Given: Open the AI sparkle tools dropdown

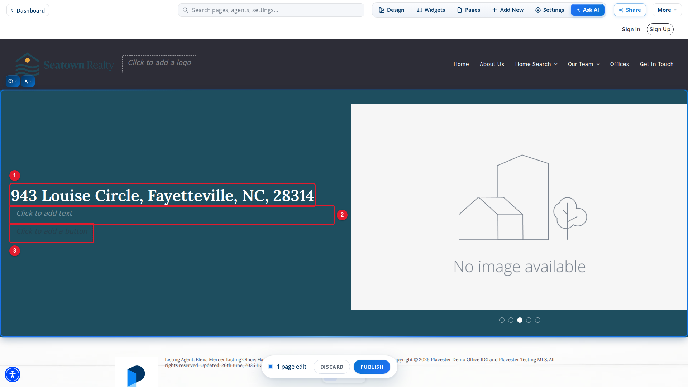Looking at the screenshot, I should [28, 81].
